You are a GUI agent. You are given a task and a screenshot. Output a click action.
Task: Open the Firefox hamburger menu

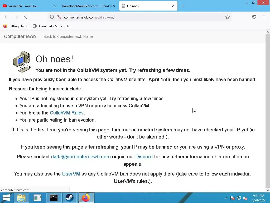tap(264, 17)
